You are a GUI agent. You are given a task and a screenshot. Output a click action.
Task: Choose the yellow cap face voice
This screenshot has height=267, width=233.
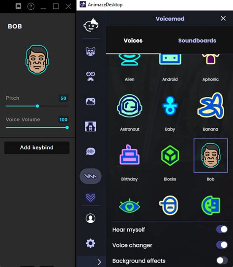point(169,206)
